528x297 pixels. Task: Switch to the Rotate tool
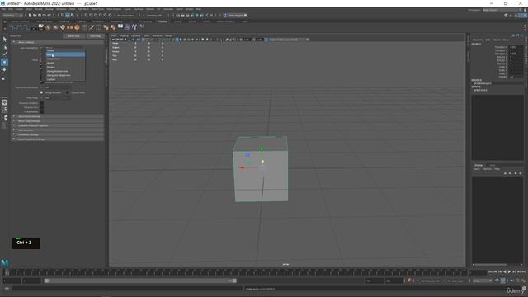click(x=4, y=69)
